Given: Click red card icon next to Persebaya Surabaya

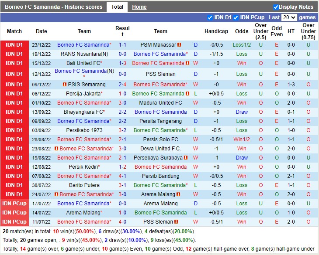Looking at the screenshot, I should pyautogui.click(x=186, y=158).
